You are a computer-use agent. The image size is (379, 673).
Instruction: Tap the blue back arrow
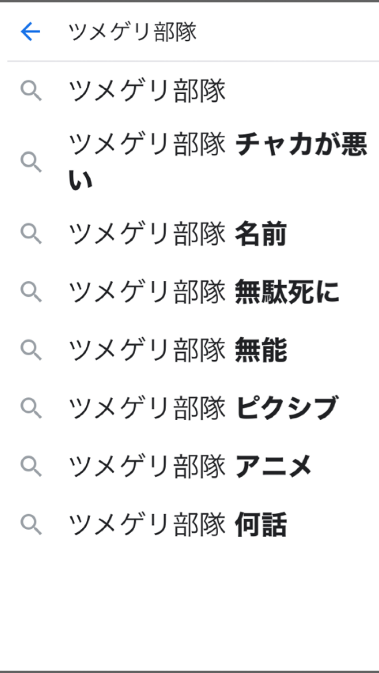(30, 32)
